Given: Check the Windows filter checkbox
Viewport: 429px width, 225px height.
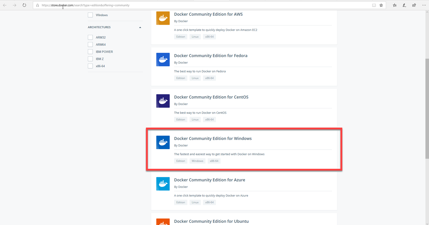Looking at the screenshot, I should click(90, 15).
